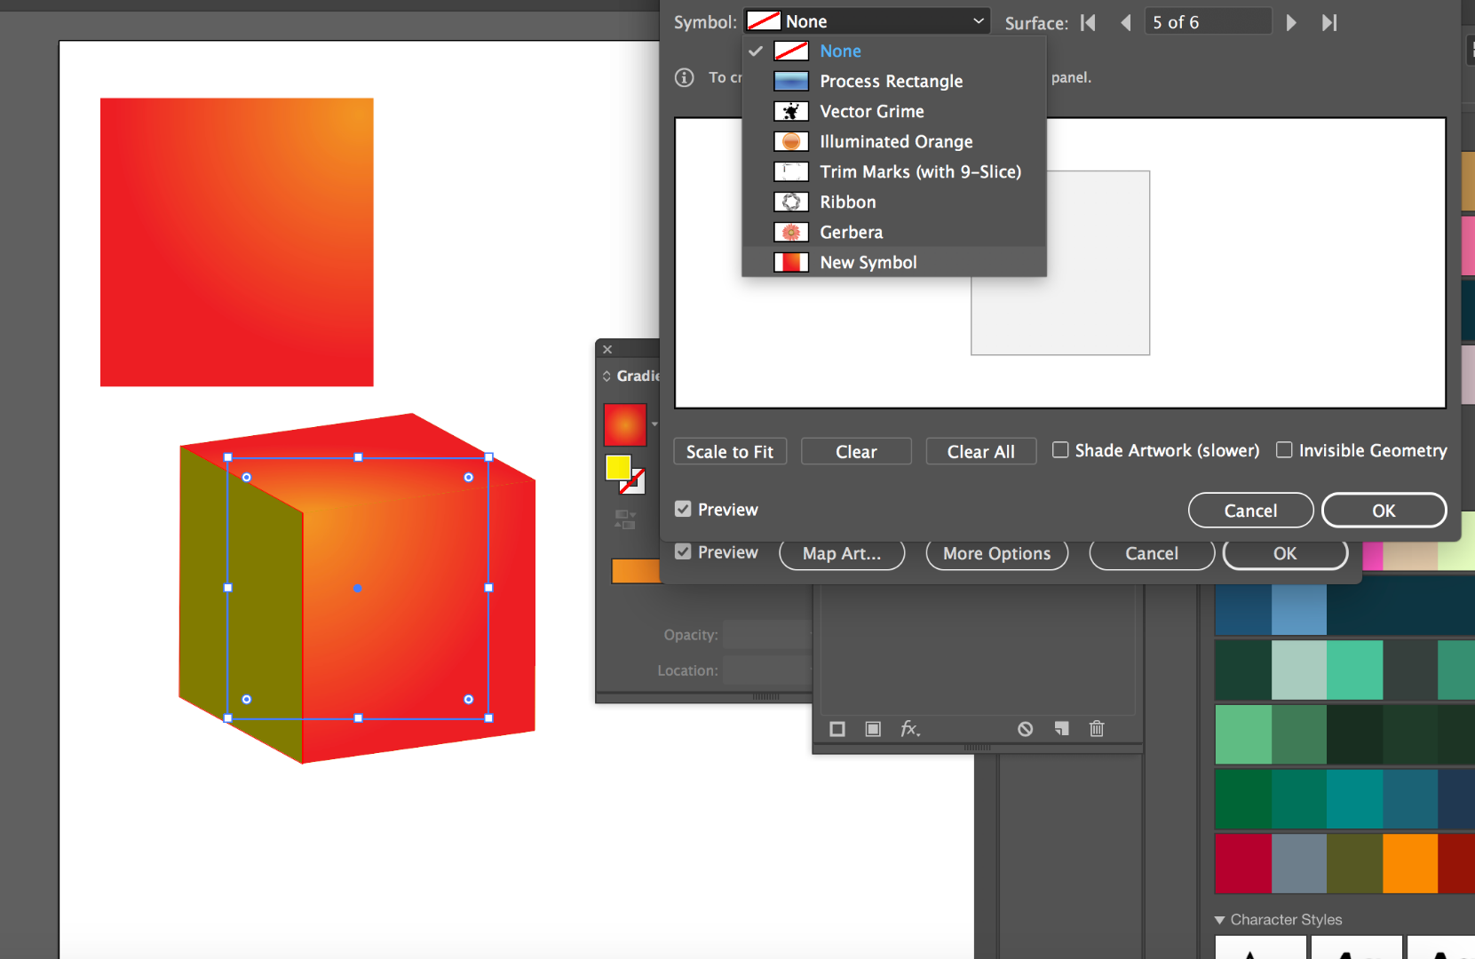This screenshot has height=959, width=1475.
Task: Select the yellow fill box in Gradient panel
Action: point(617,466)
